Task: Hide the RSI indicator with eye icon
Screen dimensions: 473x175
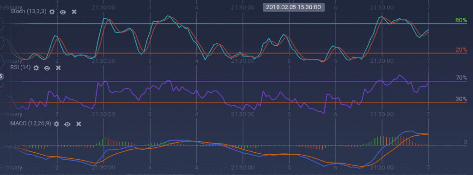Action: (47, 68)
